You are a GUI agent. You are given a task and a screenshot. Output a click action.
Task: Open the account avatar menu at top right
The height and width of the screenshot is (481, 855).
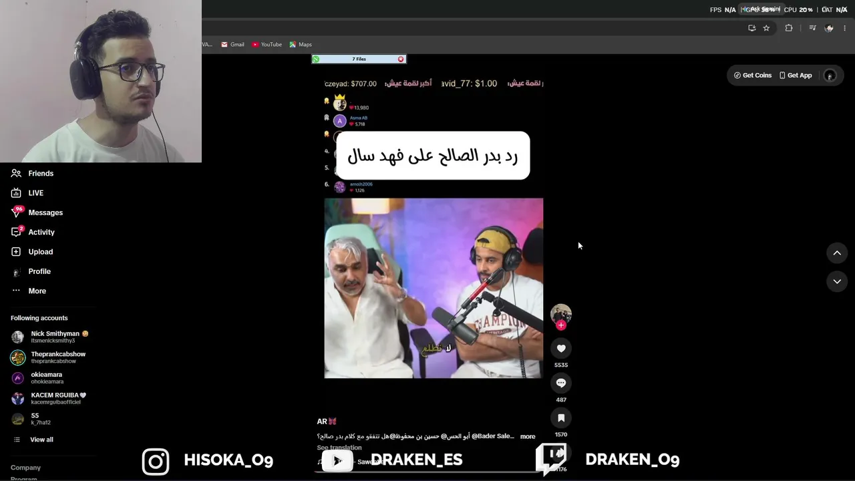pos(830,75)
